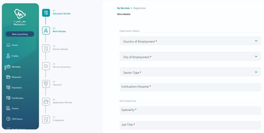Click the Education Details step icon
The height and width of the screenshot is (133, 264).
click(x=46, y=13)
